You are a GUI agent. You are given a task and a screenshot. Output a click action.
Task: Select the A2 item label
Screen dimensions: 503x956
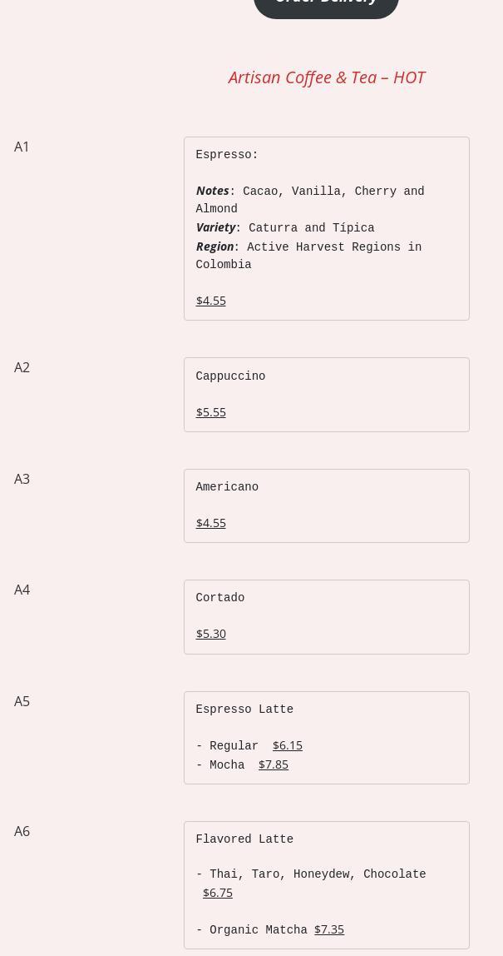tap(22, 367)
